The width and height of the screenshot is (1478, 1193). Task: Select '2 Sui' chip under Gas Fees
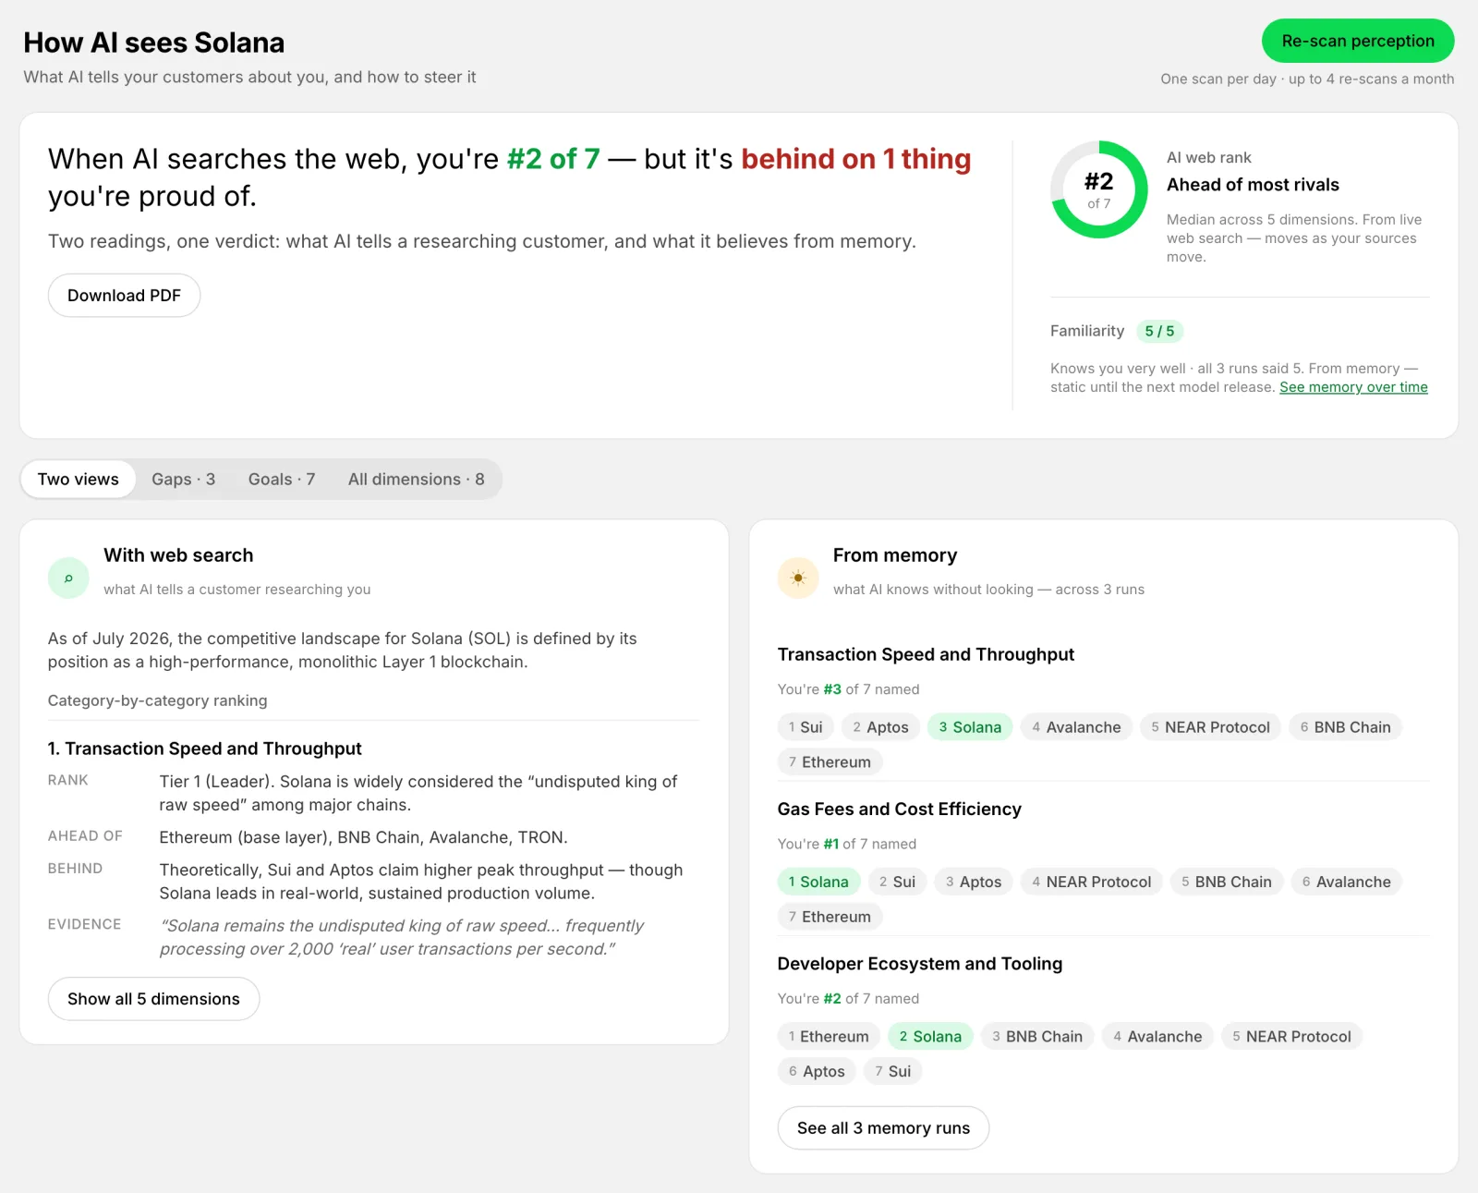(897, 882)
